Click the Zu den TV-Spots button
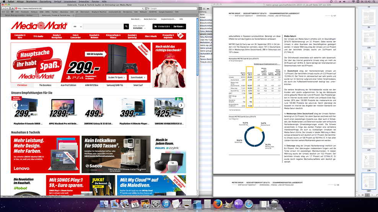The image size is (378, 212). coord(116,77)
